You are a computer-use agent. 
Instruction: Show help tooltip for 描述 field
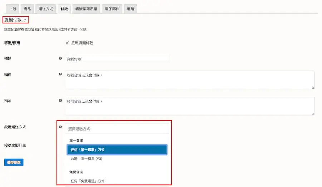(60, 74)
